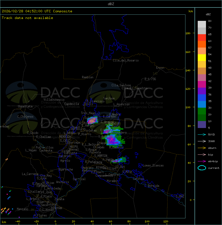222x225 pixels.
Task: Click the 'S_MARTIN' map label
Action: point(101,156)
